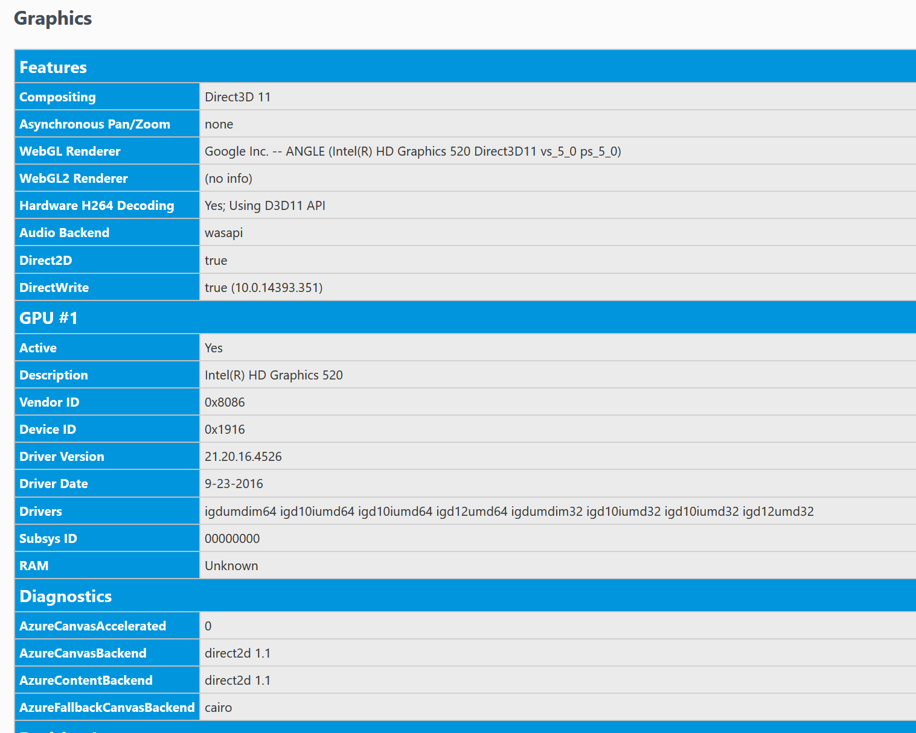Select the WebGL Renderer ANGLE value text

point(413,151)
